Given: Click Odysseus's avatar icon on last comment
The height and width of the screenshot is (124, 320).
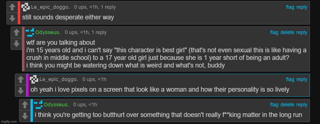Looking at the screenshot, I should tap(38, 105).
